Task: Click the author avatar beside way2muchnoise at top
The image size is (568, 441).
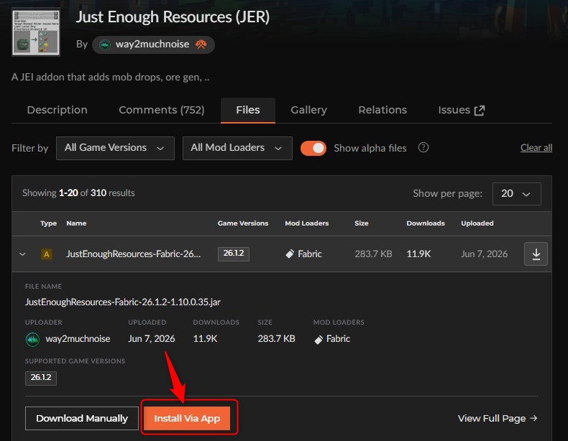Action: tap(105, 45)
